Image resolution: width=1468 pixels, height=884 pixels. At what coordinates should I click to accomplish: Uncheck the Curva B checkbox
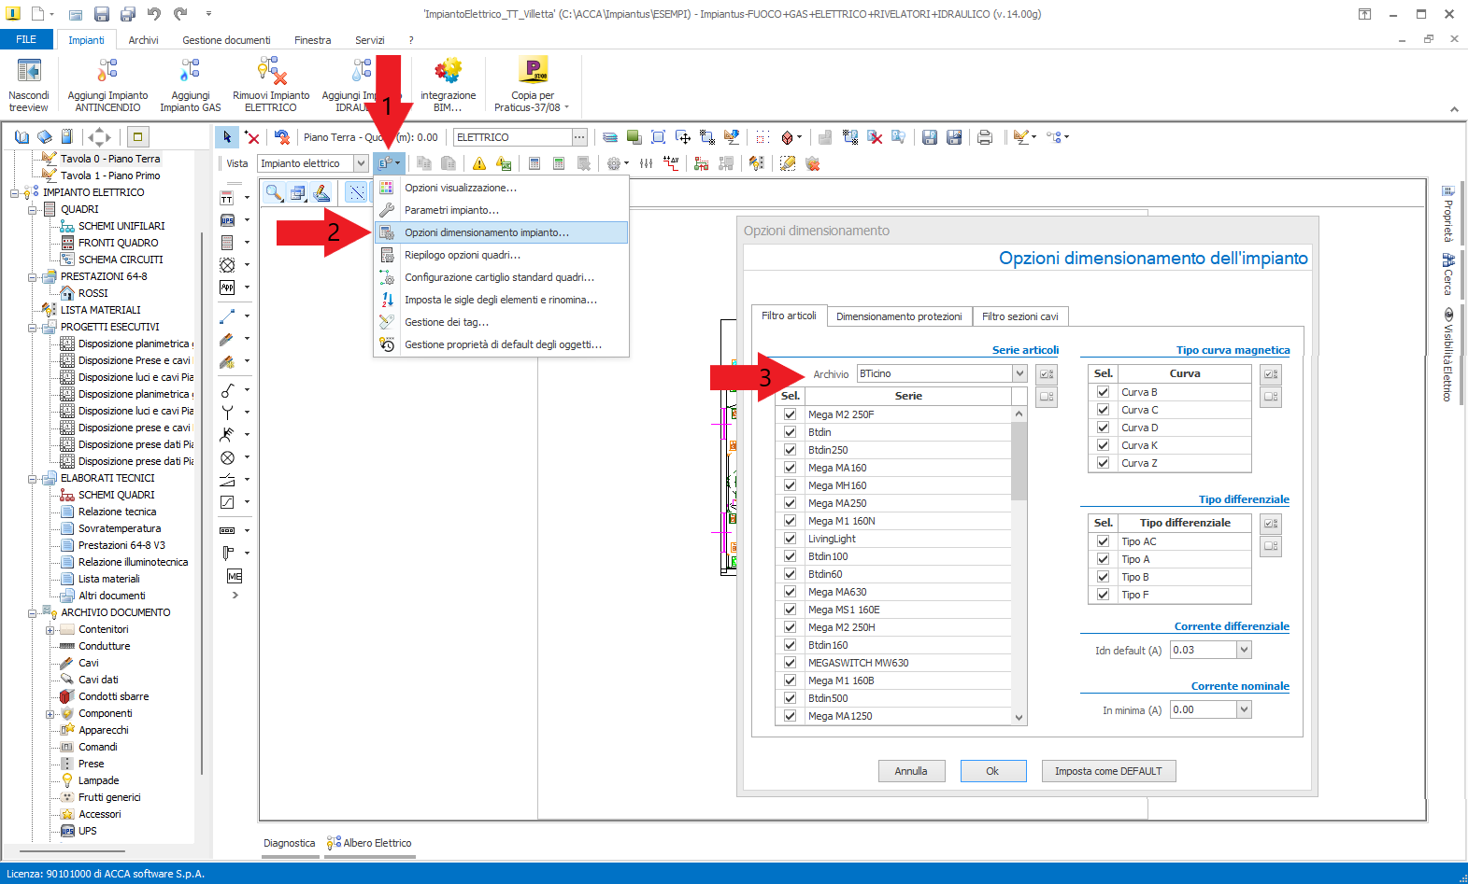pyautogui.click(x=1103, y=392)
